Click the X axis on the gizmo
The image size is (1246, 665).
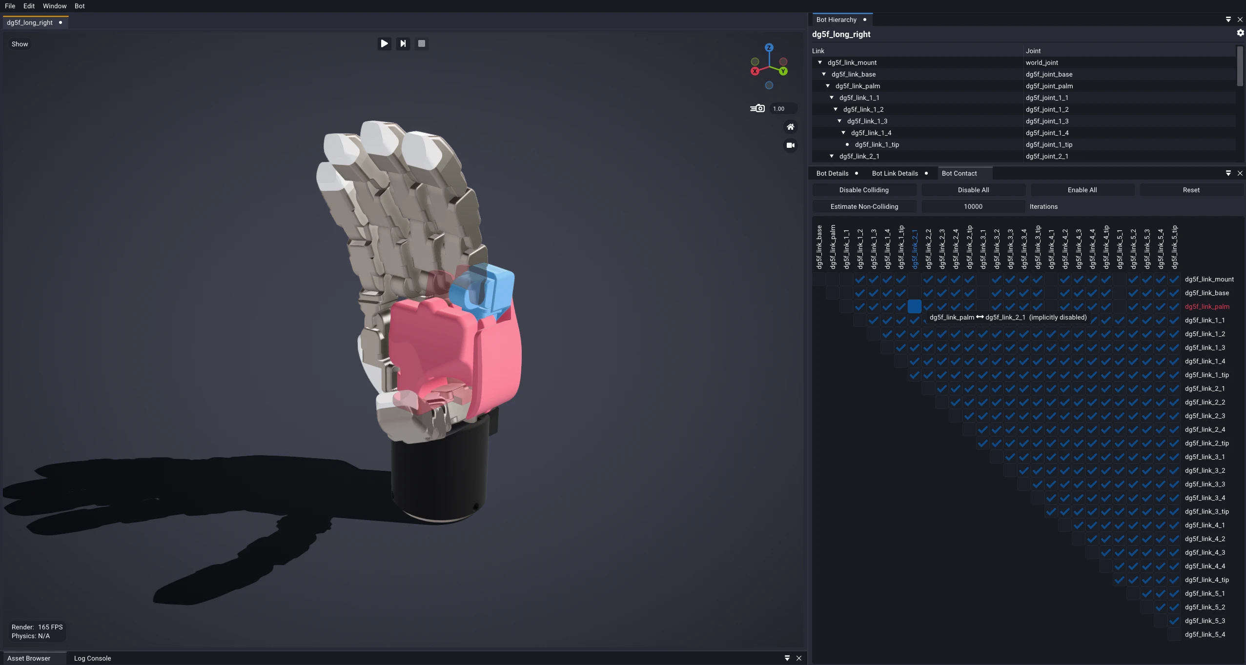[755, 71]
